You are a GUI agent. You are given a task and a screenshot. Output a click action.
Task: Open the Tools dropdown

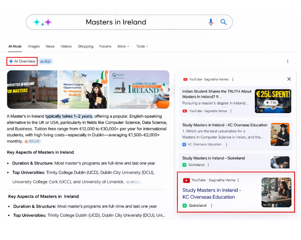click(142, 46)
